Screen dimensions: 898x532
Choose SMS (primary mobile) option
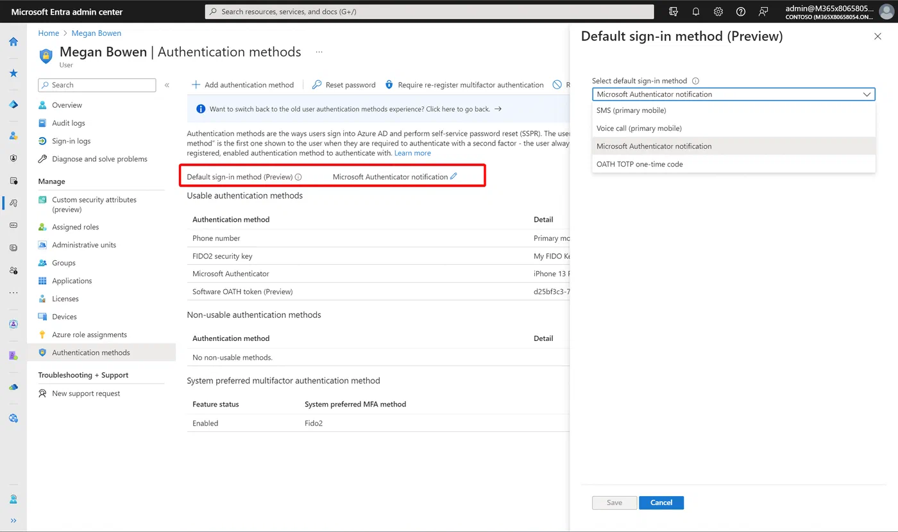click(734, 110)
